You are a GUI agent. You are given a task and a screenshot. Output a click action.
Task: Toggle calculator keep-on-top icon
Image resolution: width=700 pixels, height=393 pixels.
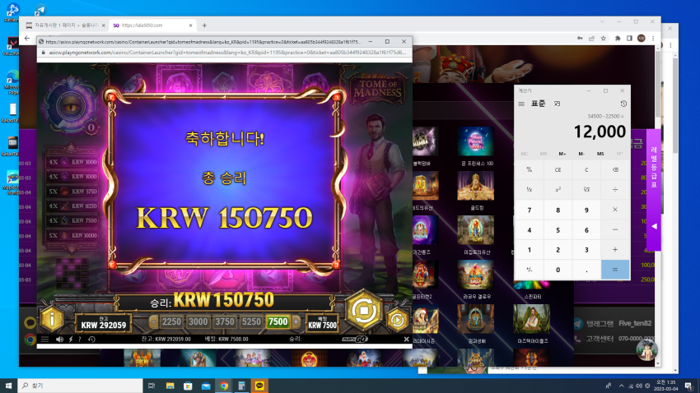click(x=558, y=104)
